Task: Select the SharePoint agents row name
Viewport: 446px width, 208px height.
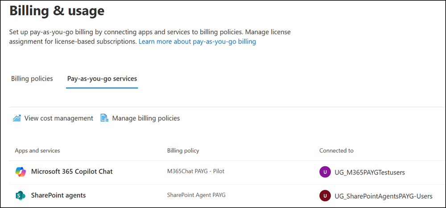Action: (x=58, y=196)
